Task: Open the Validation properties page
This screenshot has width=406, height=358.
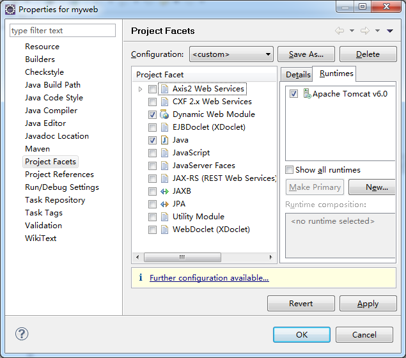Action: point(43,226)
